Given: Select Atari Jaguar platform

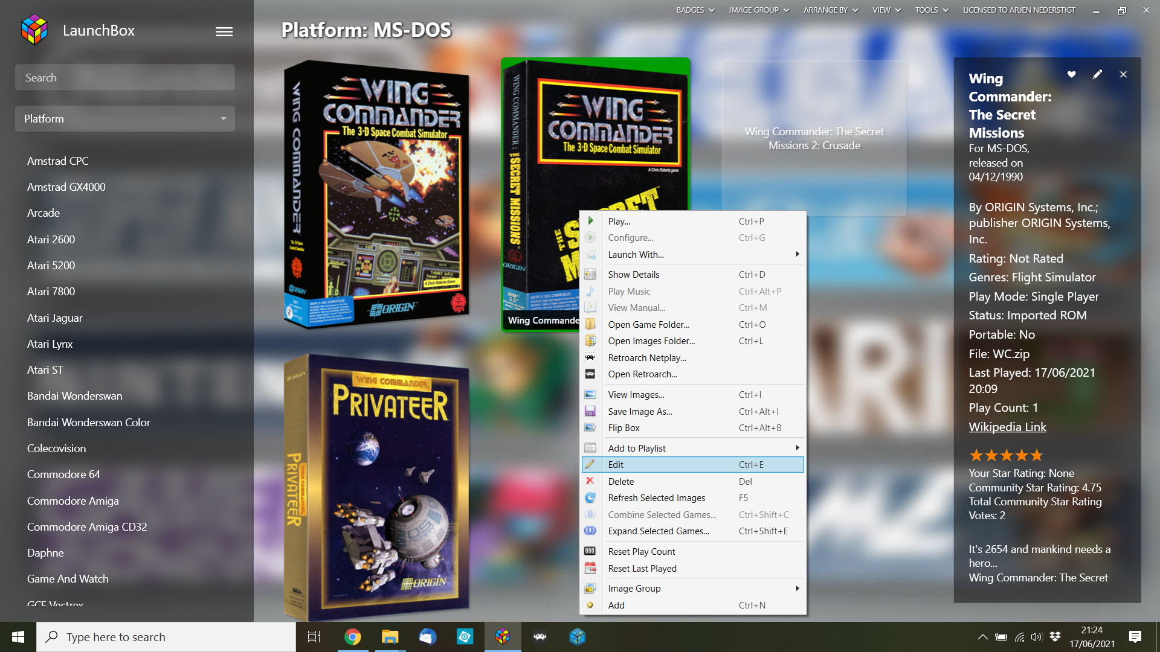Looking at the screenshot, I should point(55,318).
